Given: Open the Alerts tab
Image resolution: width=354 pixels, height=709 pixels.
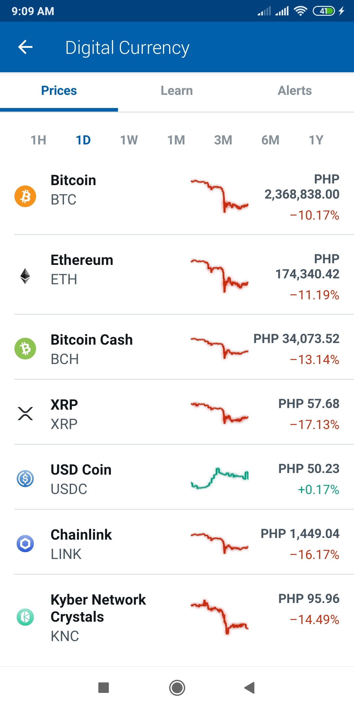Looking at the screenshot, I should 295,91.
